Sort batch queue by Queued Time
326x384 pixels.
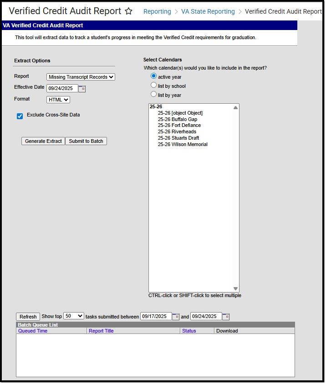point(33,331)
